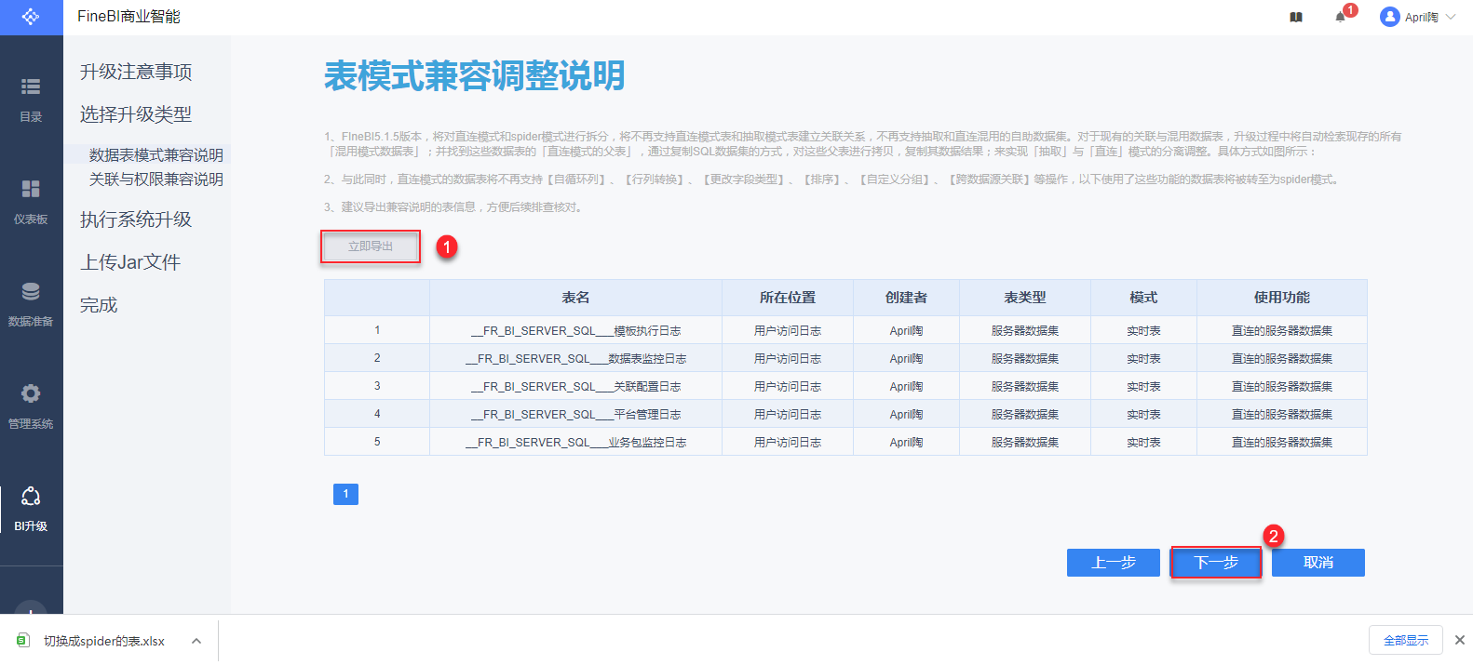Select 完成 step in sidebar
This screenshot has width=1473, height=665.
[x=99, y=305]
